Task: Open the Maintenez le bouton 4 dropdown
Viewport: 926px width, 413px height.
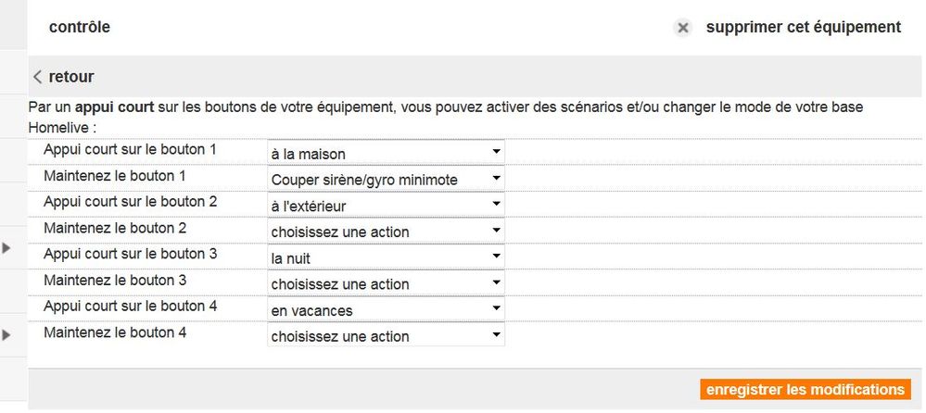Action: click(387, 335)
